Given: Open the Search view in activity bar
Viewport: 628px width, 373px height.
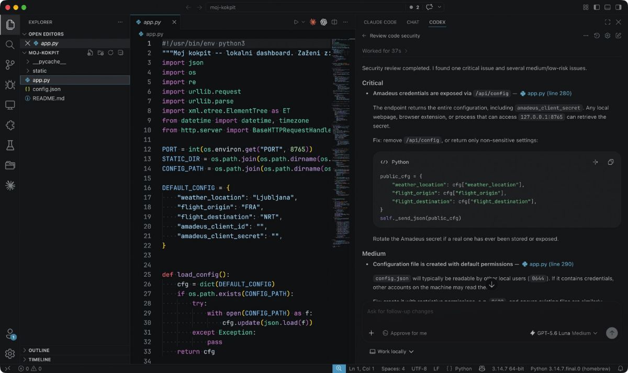Looking at the screenshot, I should coord(10,45).
